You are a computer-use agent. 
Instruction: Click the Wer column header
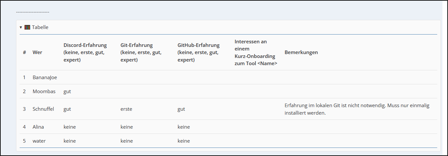tap(37, 52)
